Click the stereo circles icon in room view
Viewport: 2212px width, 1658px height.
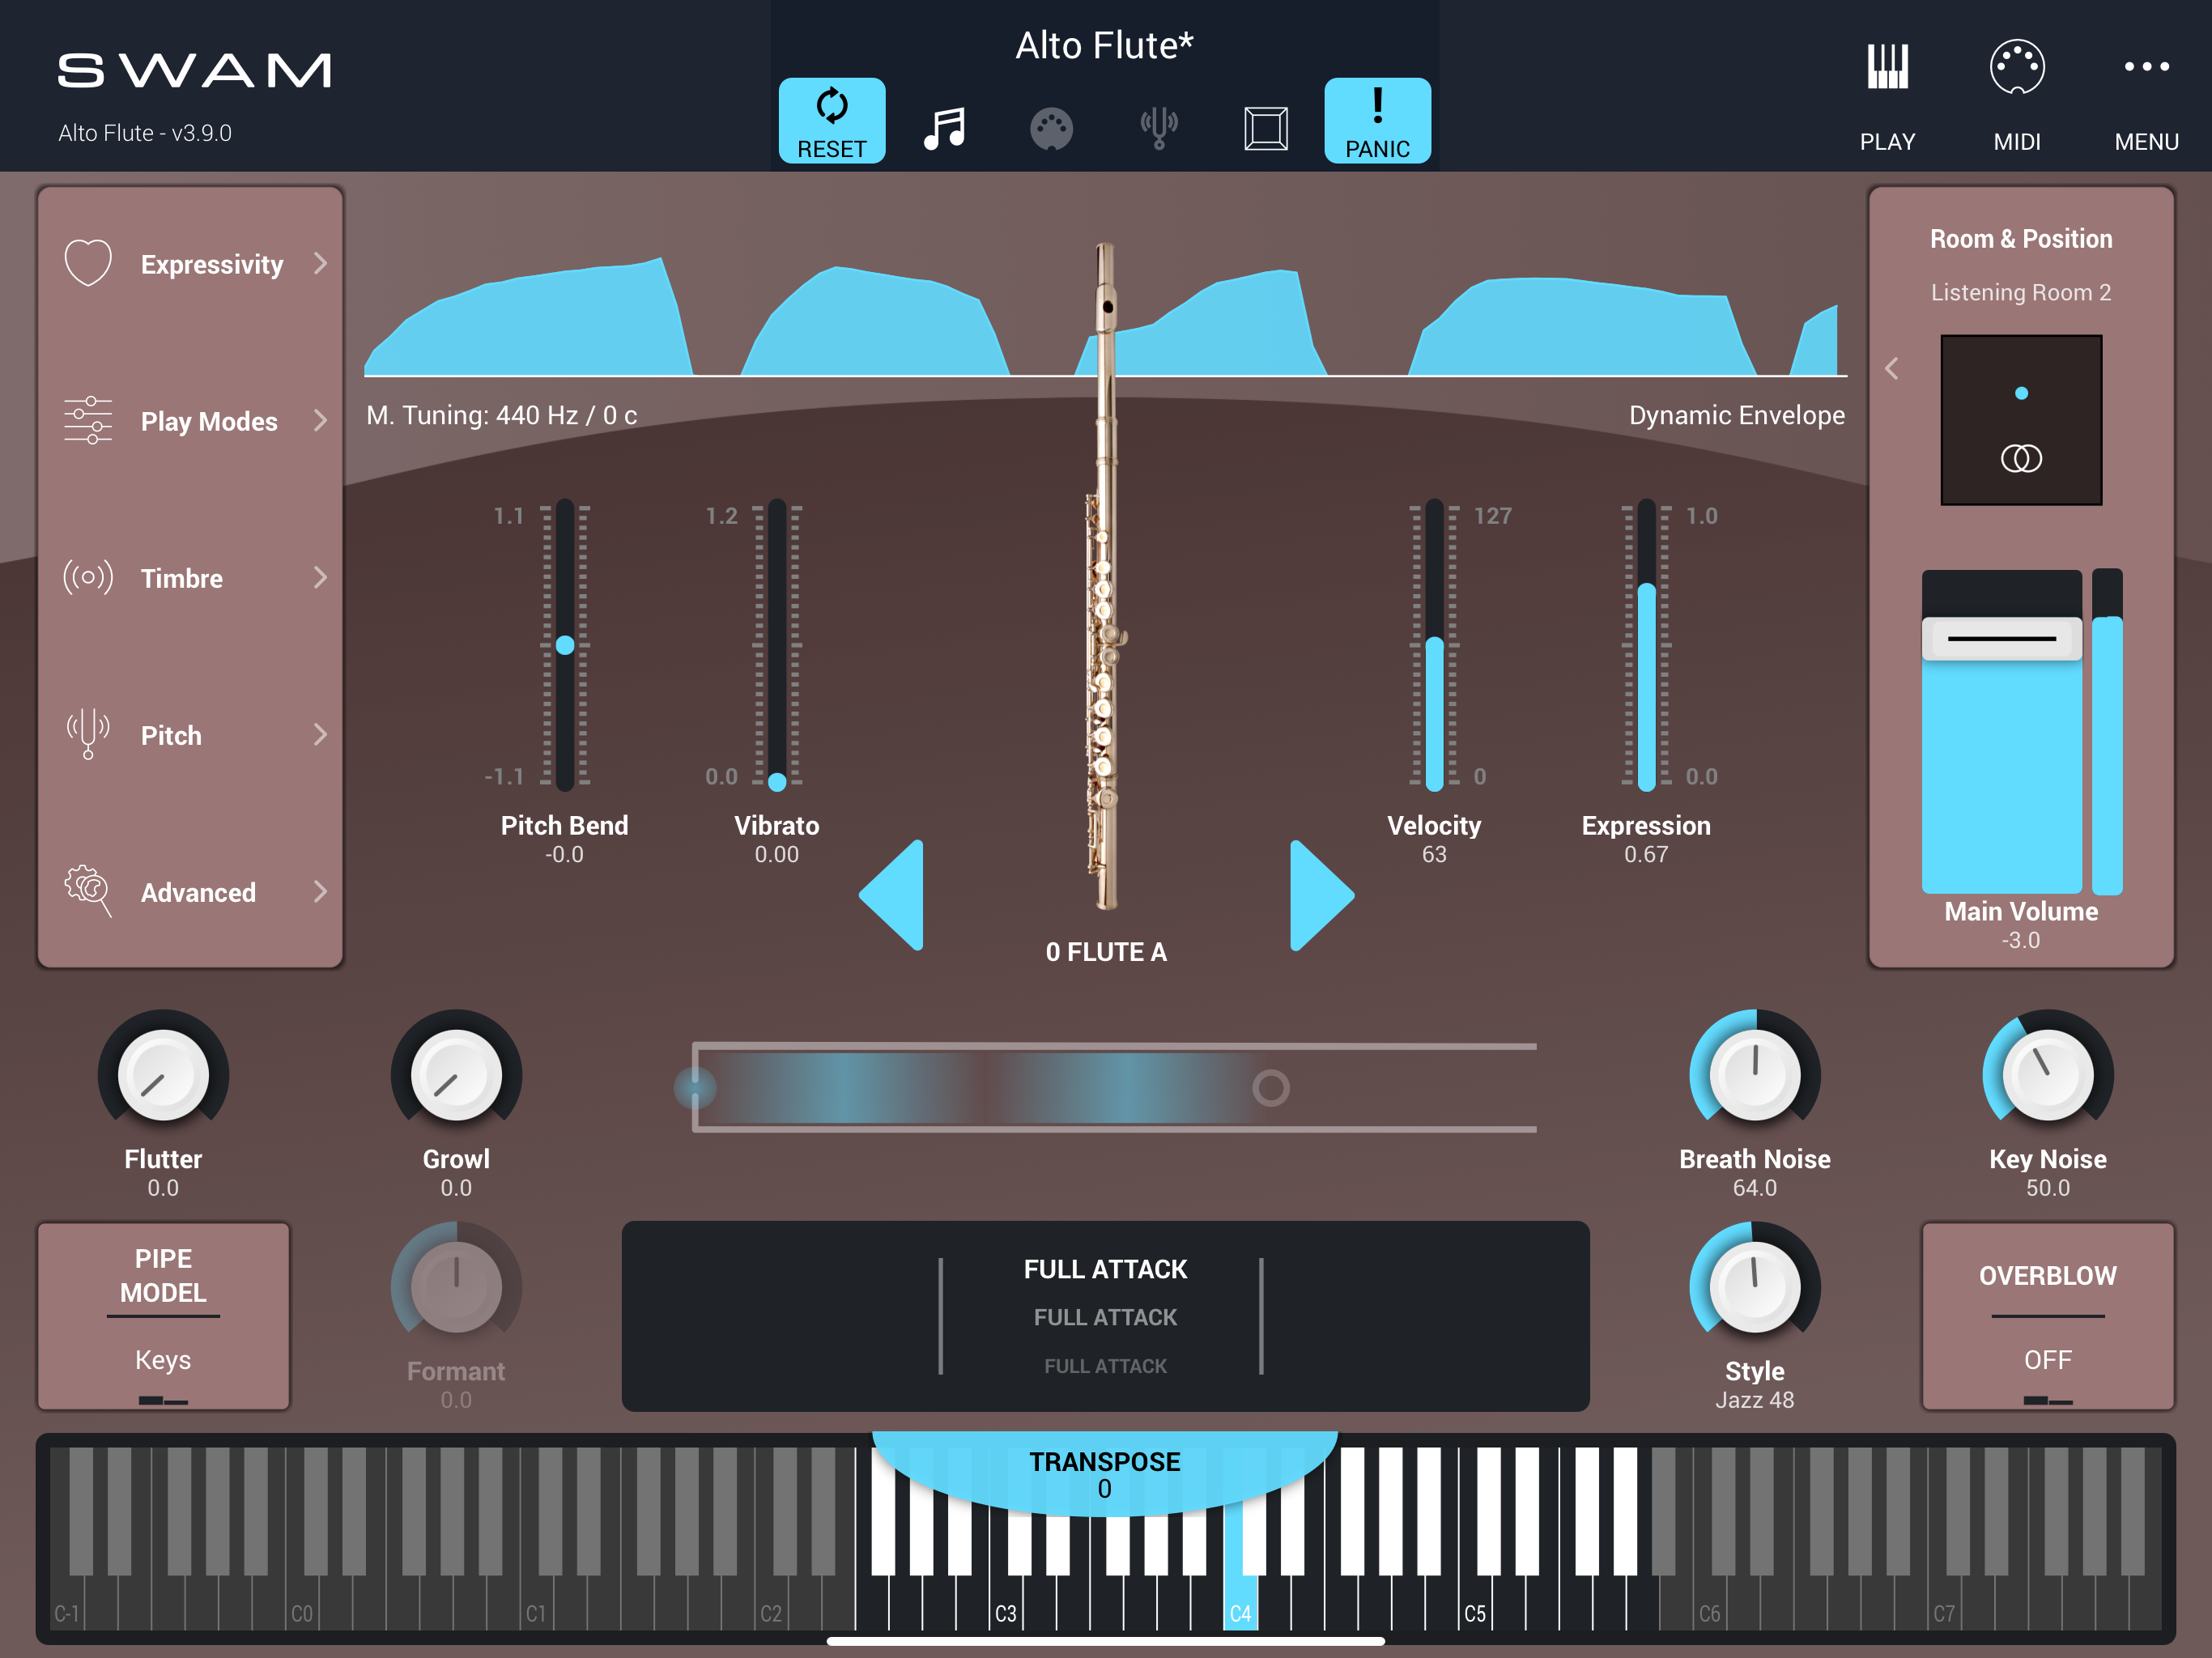[x=2021, y=458]
